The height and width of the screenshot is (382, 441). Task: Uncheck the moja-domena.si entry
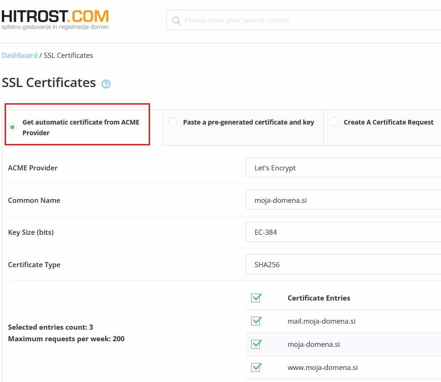[256, 344]
